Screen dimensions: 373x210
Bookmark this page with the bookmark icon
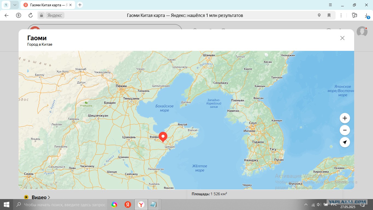coord(329,15)
